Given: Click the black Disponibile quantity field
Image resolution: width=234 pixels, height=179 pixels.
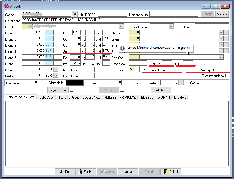Looking at the screenshot, I should (x=75, y=83).
